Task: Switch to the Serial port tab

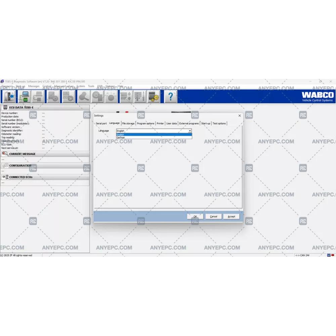Action: (101, 123)
